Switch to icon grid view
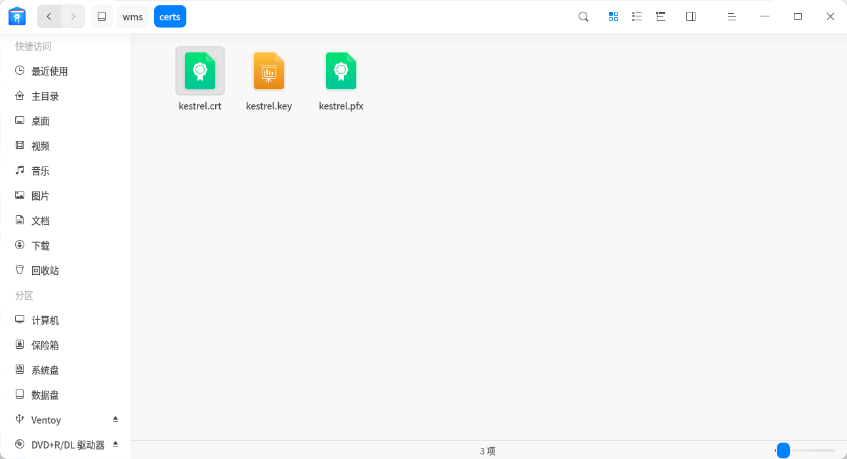The width and height of the screenshot is (847, 459). [613, 16]
